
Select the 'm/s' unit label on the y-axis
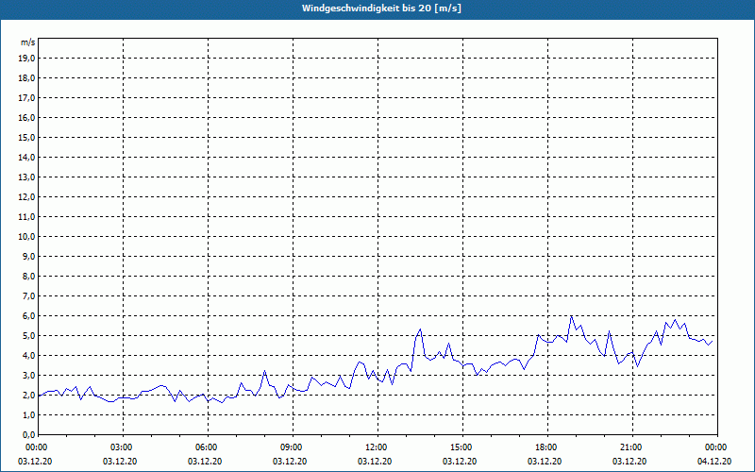point(28,42)
